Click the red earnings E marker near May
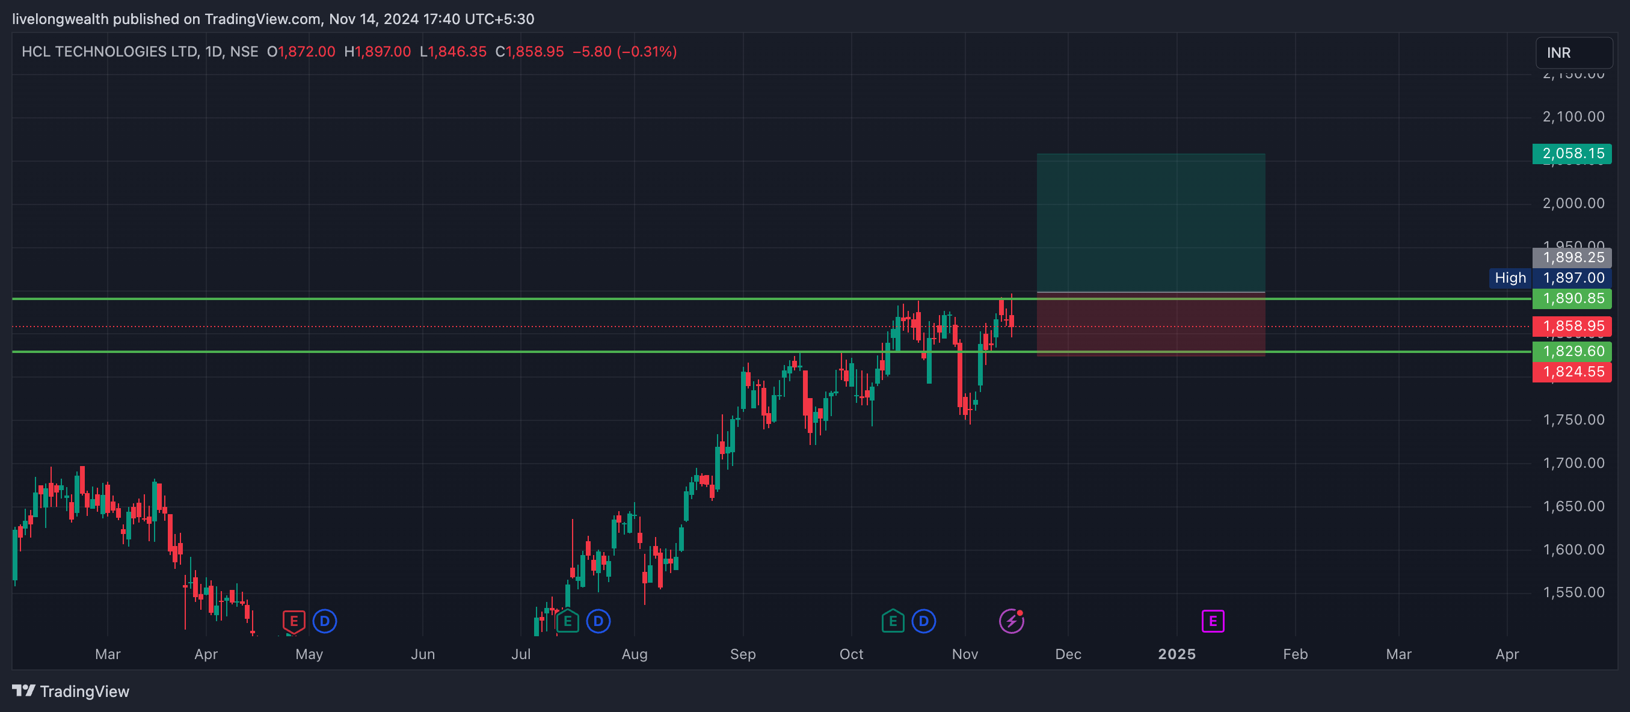1630x712 pixels. tap(294, 622)
